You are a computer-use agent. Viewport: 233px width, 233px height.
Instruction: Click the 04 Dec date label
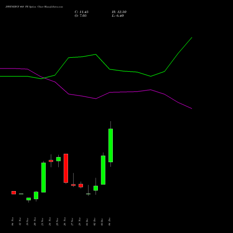(x=110, y=222)
